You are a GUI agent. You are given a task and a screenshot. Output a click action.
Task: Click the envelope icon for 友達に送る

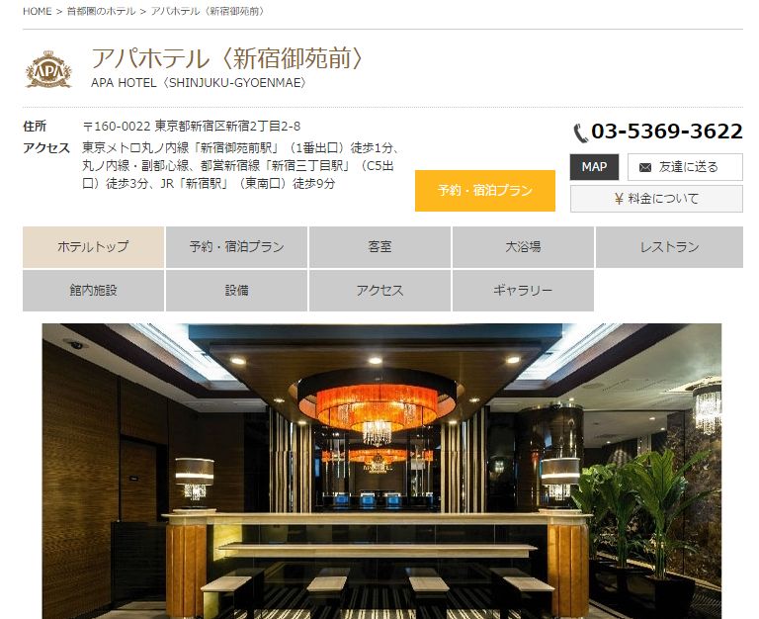(x=644, y=167)
